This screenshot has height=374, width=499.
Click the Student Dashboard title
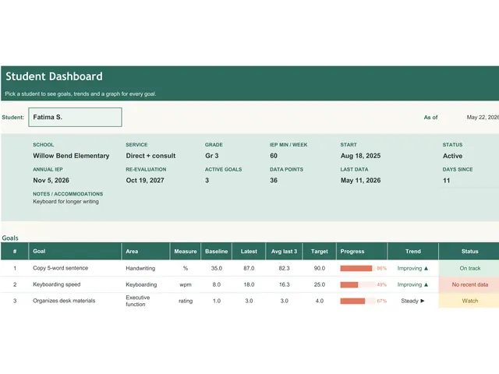pyautogui.click(x=54, y=76)
